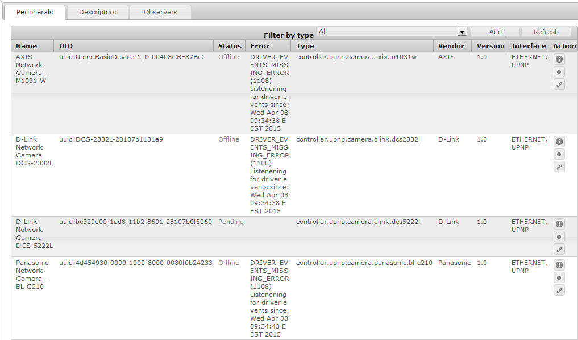Viewport: 578px width, 340px height.
Task: Open info for the AXIS M1031-W camera
Action: click(559, 59)
